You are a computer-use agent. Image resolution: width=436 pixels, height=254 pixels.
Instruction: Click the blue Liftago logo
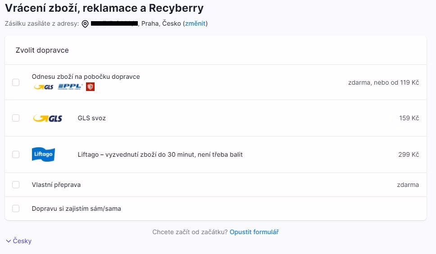tap(43, 154)
